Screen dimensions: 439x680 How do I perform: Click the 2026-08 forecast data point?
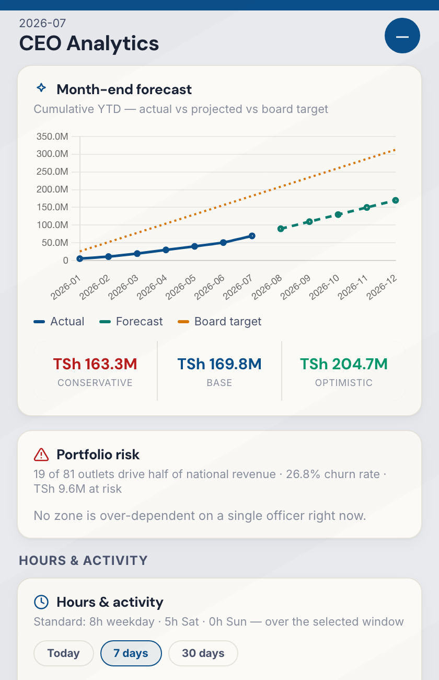point(281,229)
